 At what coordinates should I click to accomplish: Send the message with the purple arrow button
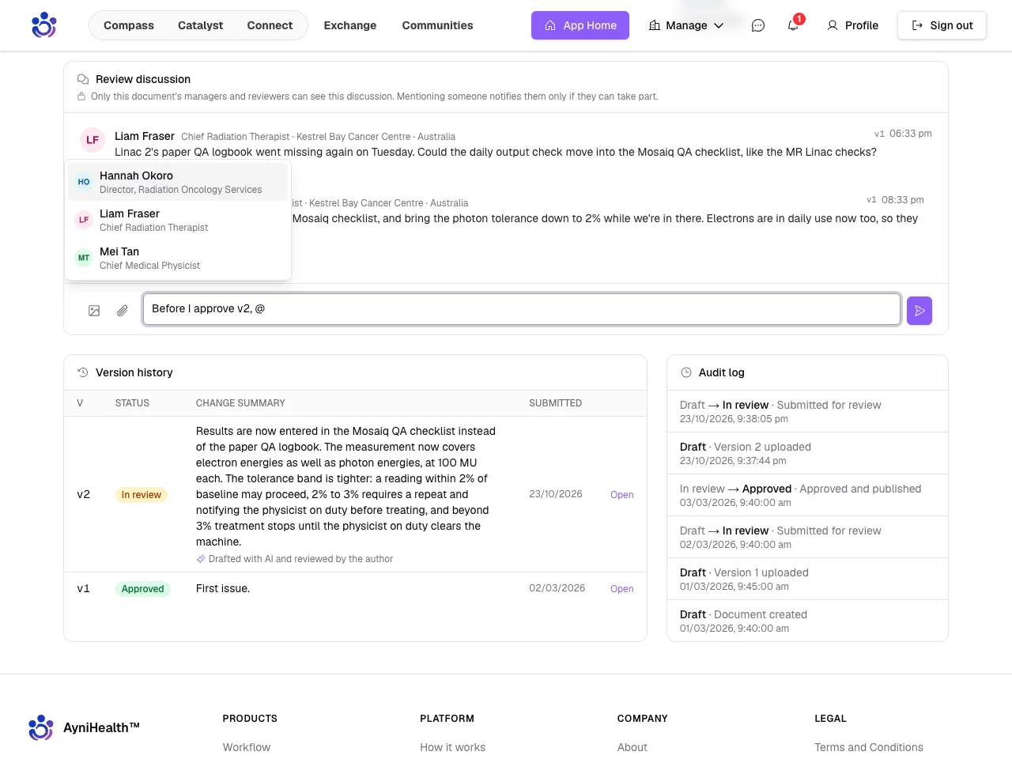pos(919,311)
